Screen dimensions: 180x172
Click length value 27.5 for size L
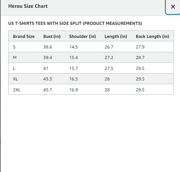(x=109, y=68)
